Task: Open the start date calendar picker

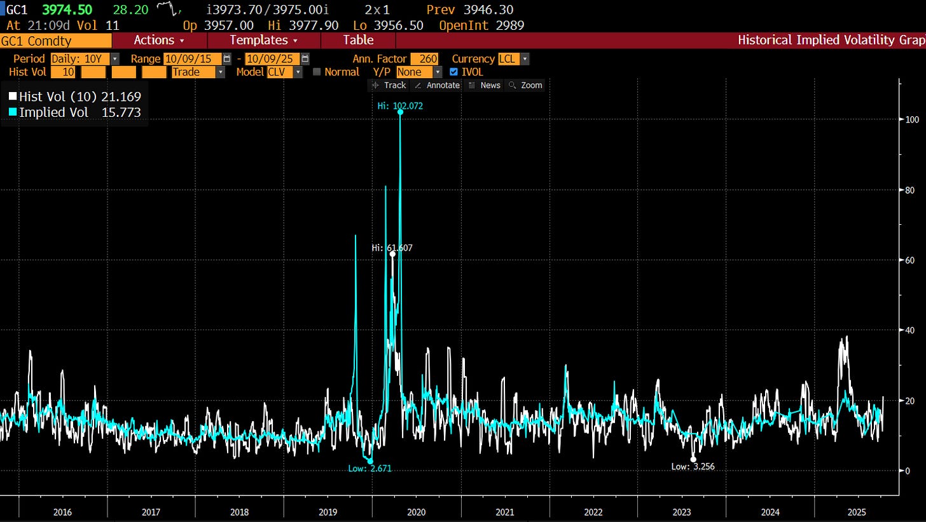Action: pyautogui.click(x=226, y=58)
